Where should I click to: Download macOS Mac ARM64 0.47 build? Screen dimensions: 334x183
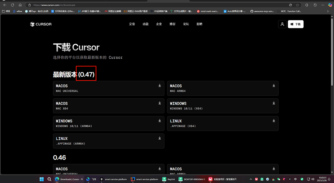pos(222,88)
